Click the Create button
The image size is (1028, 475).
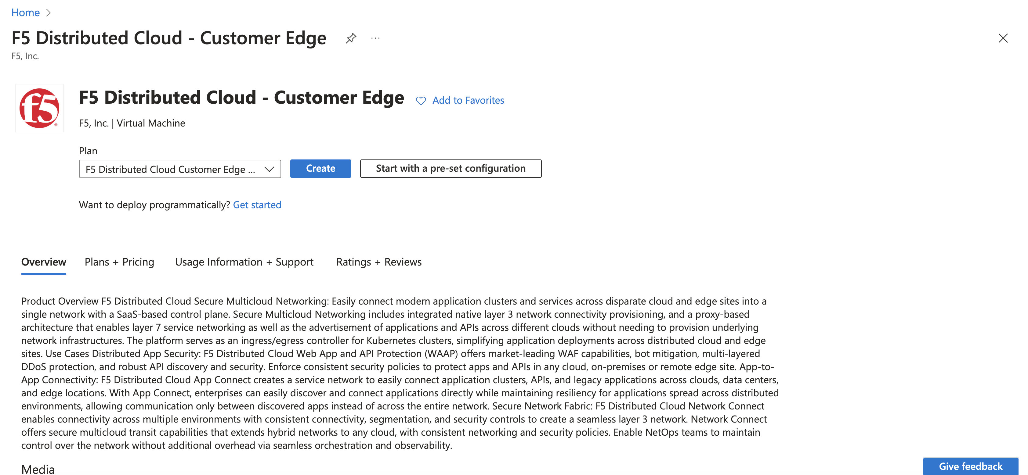[320, 168]
